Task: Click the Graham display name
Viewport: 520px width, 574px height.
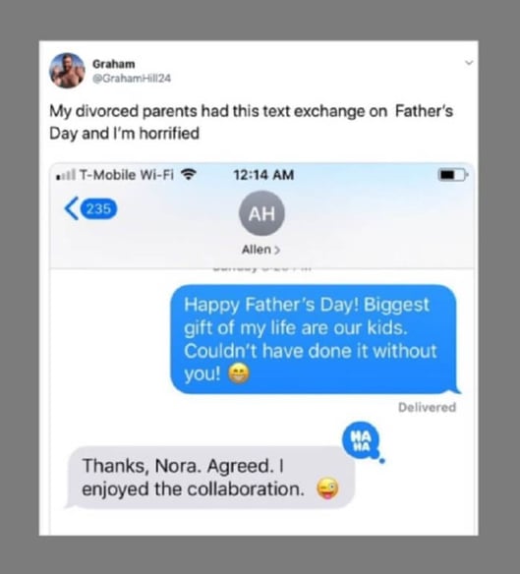Action: [x=113, y=64]
